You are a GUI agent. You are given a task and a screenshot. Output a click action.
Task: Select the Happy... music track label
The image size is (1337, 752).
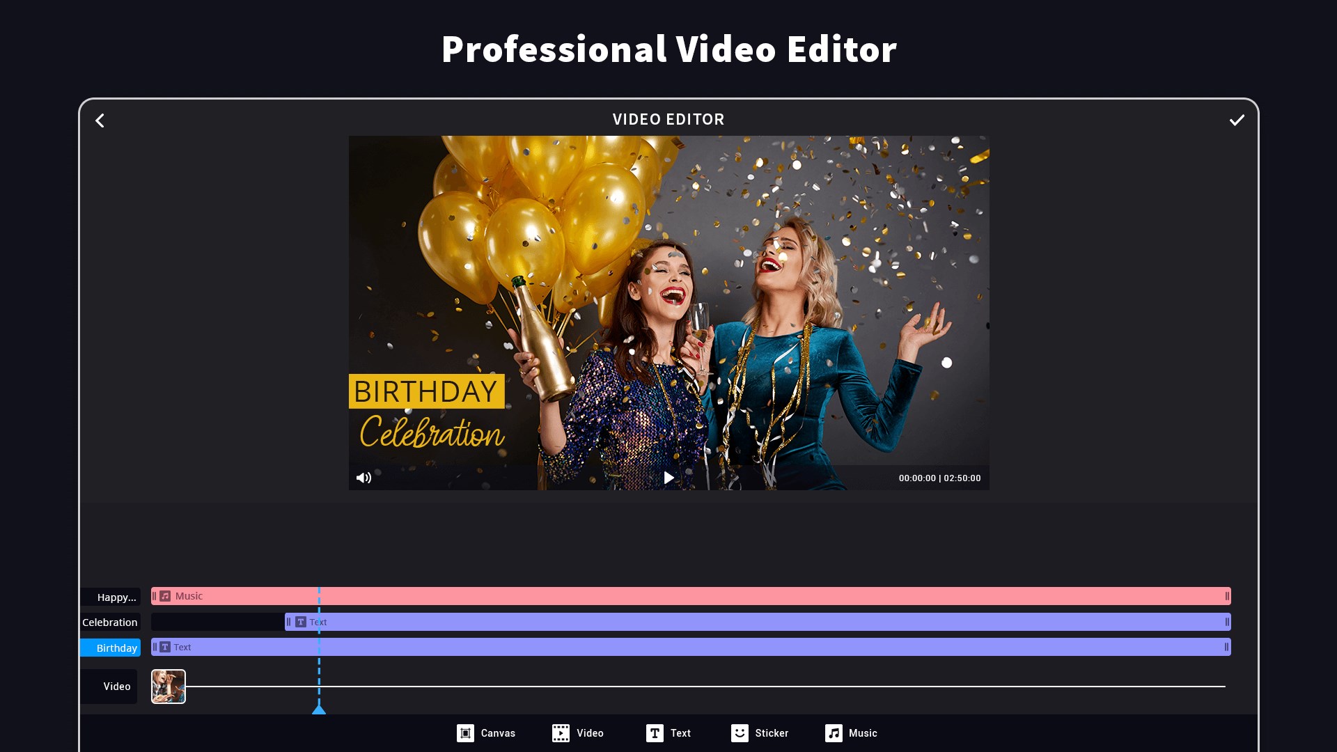click(111, 597)
